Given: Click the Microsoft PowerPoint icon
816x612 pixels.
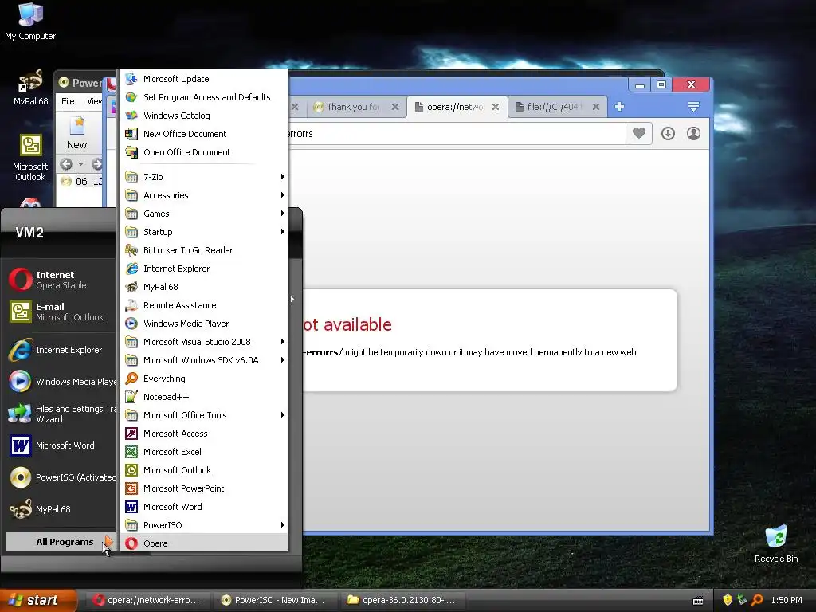Looking at the screenshot, I should pyautogui.click(x=131, y=488).
